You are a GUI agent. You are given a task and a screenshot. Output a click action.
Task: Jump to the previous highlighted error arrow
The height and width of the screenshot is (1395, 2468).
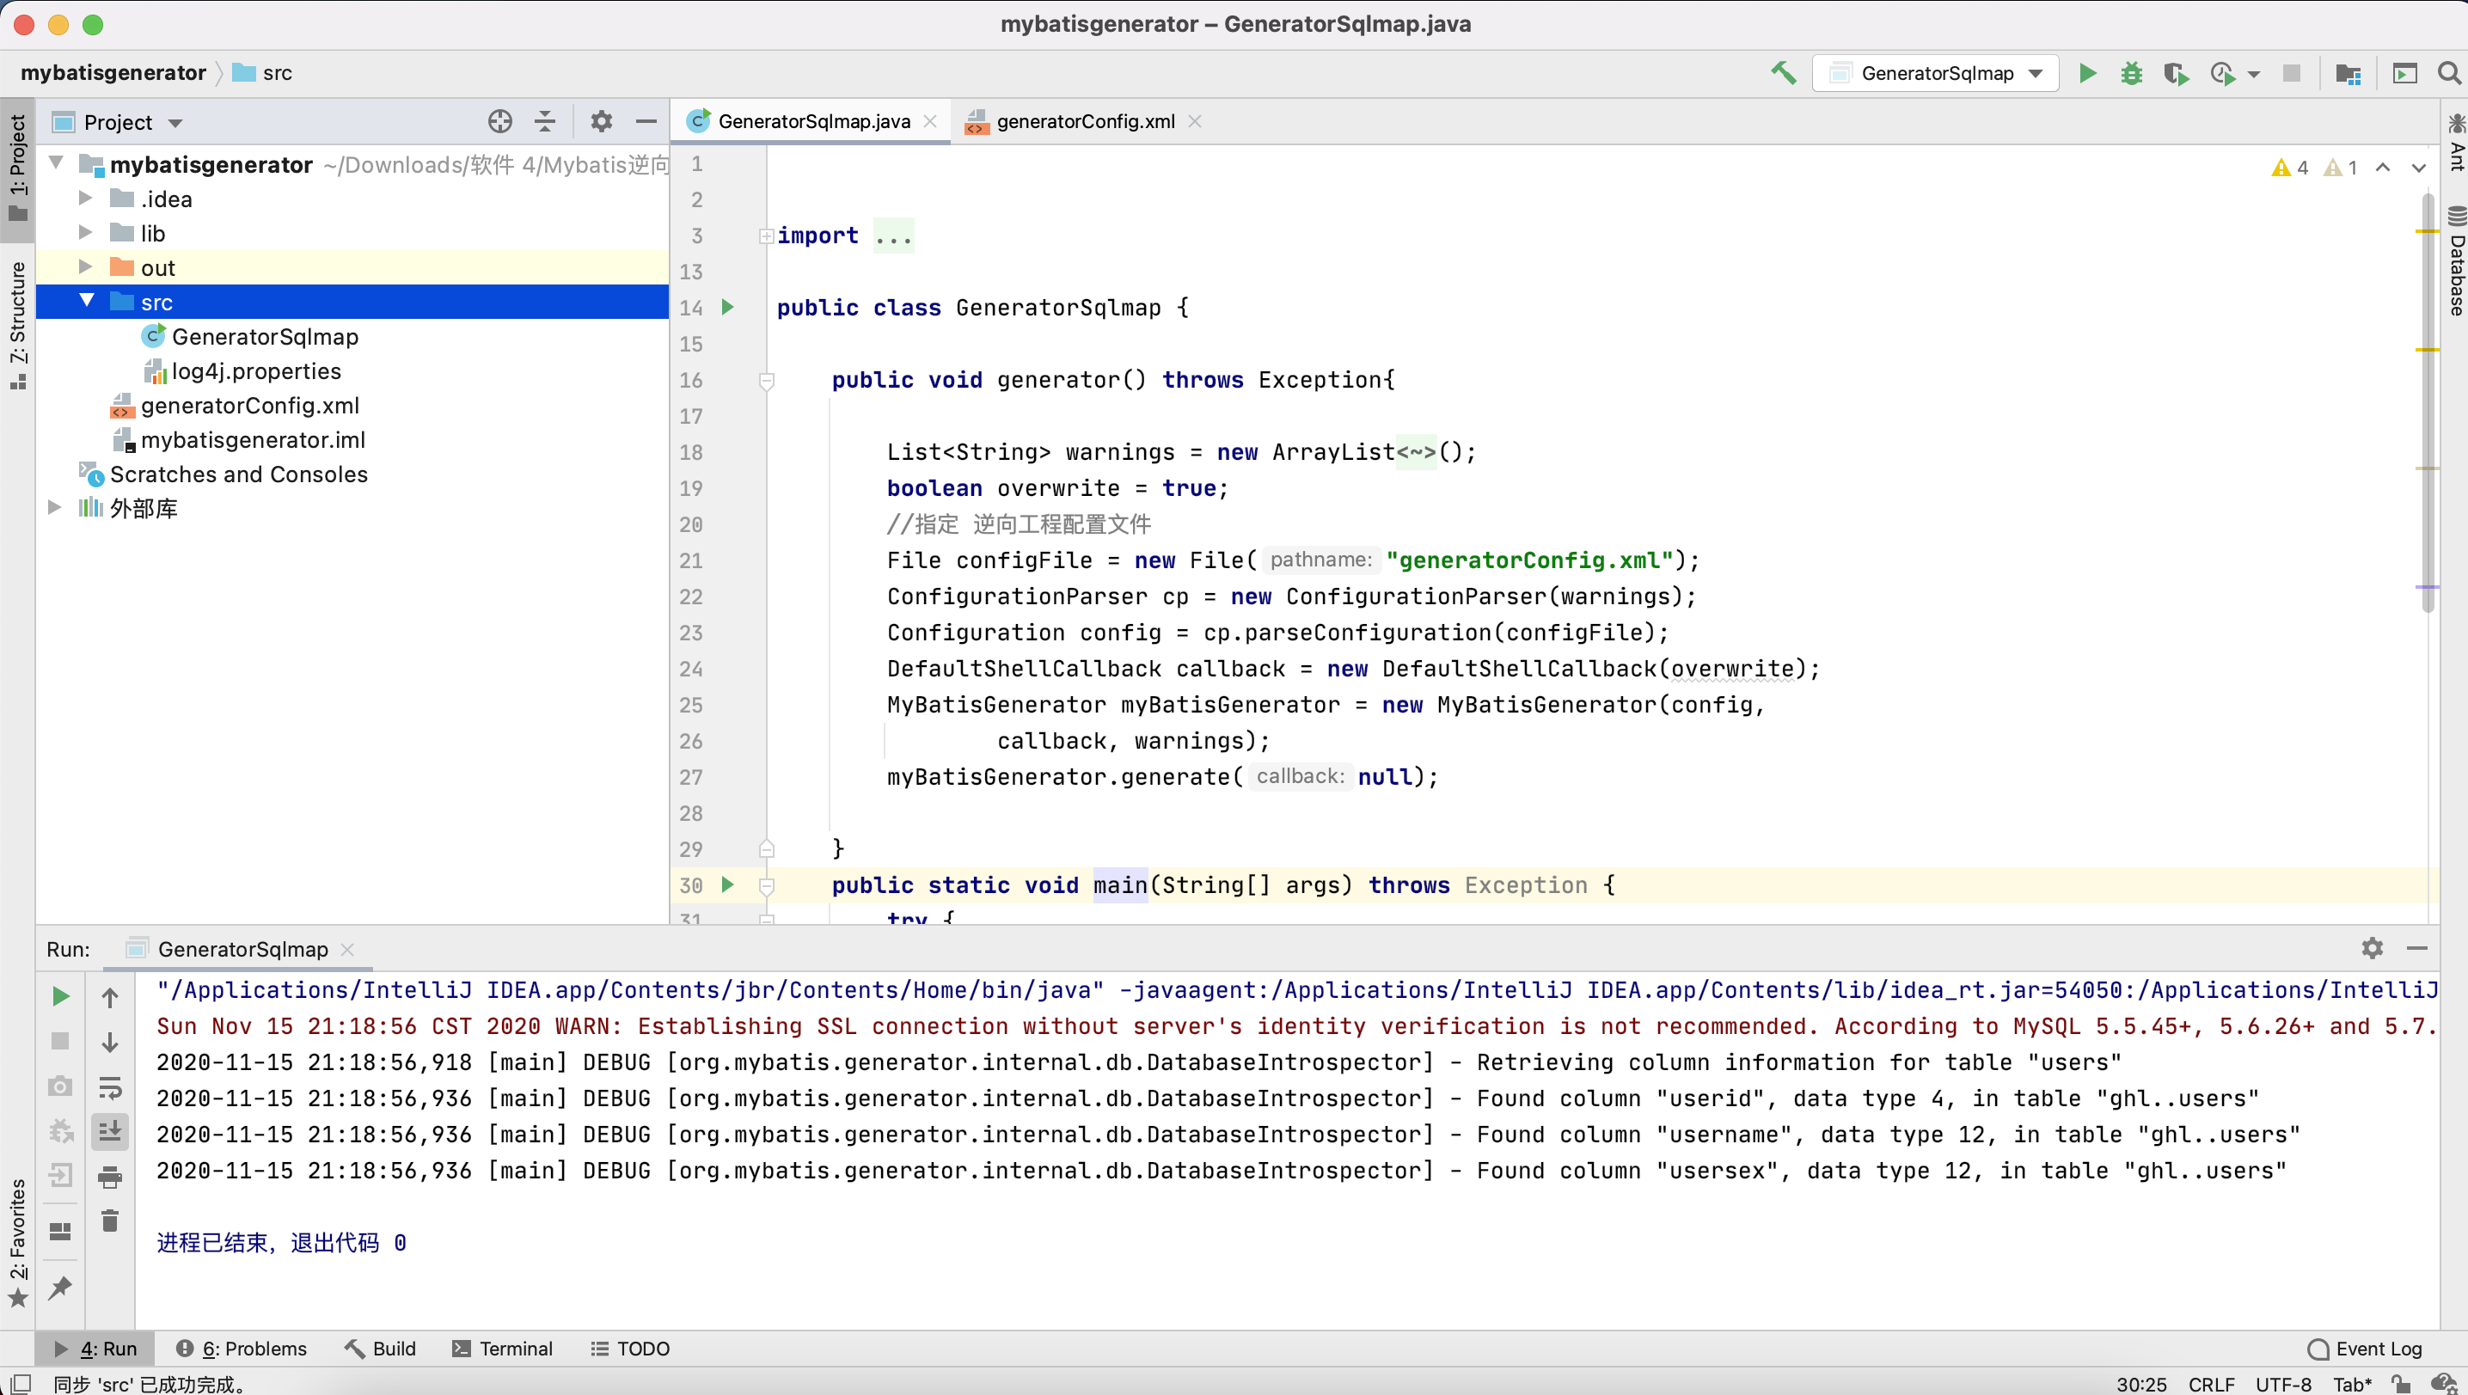click(x=2383, y=168)
